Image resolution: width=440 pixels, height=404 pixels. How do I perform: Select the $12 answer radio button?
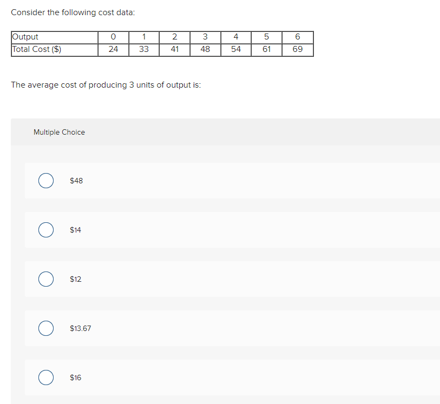click(46, 279)
